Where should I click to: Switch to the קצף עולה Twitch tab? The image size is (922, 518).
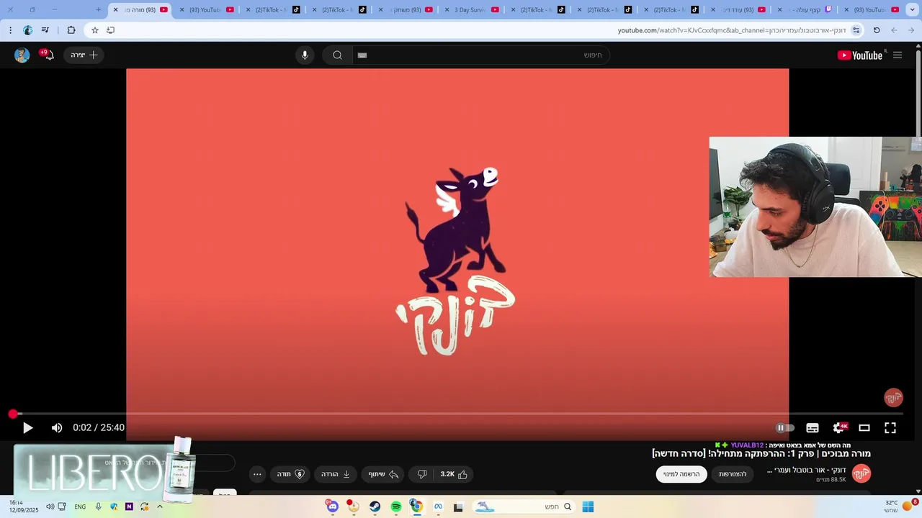click(804, 9)
